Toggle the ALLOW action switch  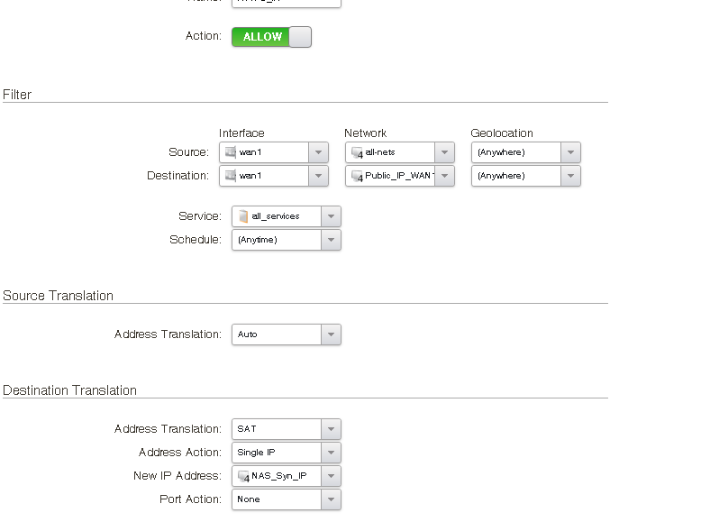(271, 37)
